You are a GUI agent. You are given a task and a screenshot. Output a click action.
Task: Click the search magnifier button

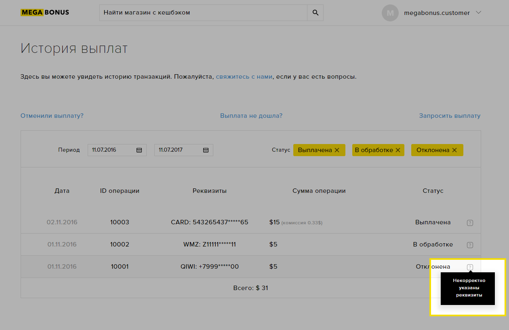tap(315, 13)
